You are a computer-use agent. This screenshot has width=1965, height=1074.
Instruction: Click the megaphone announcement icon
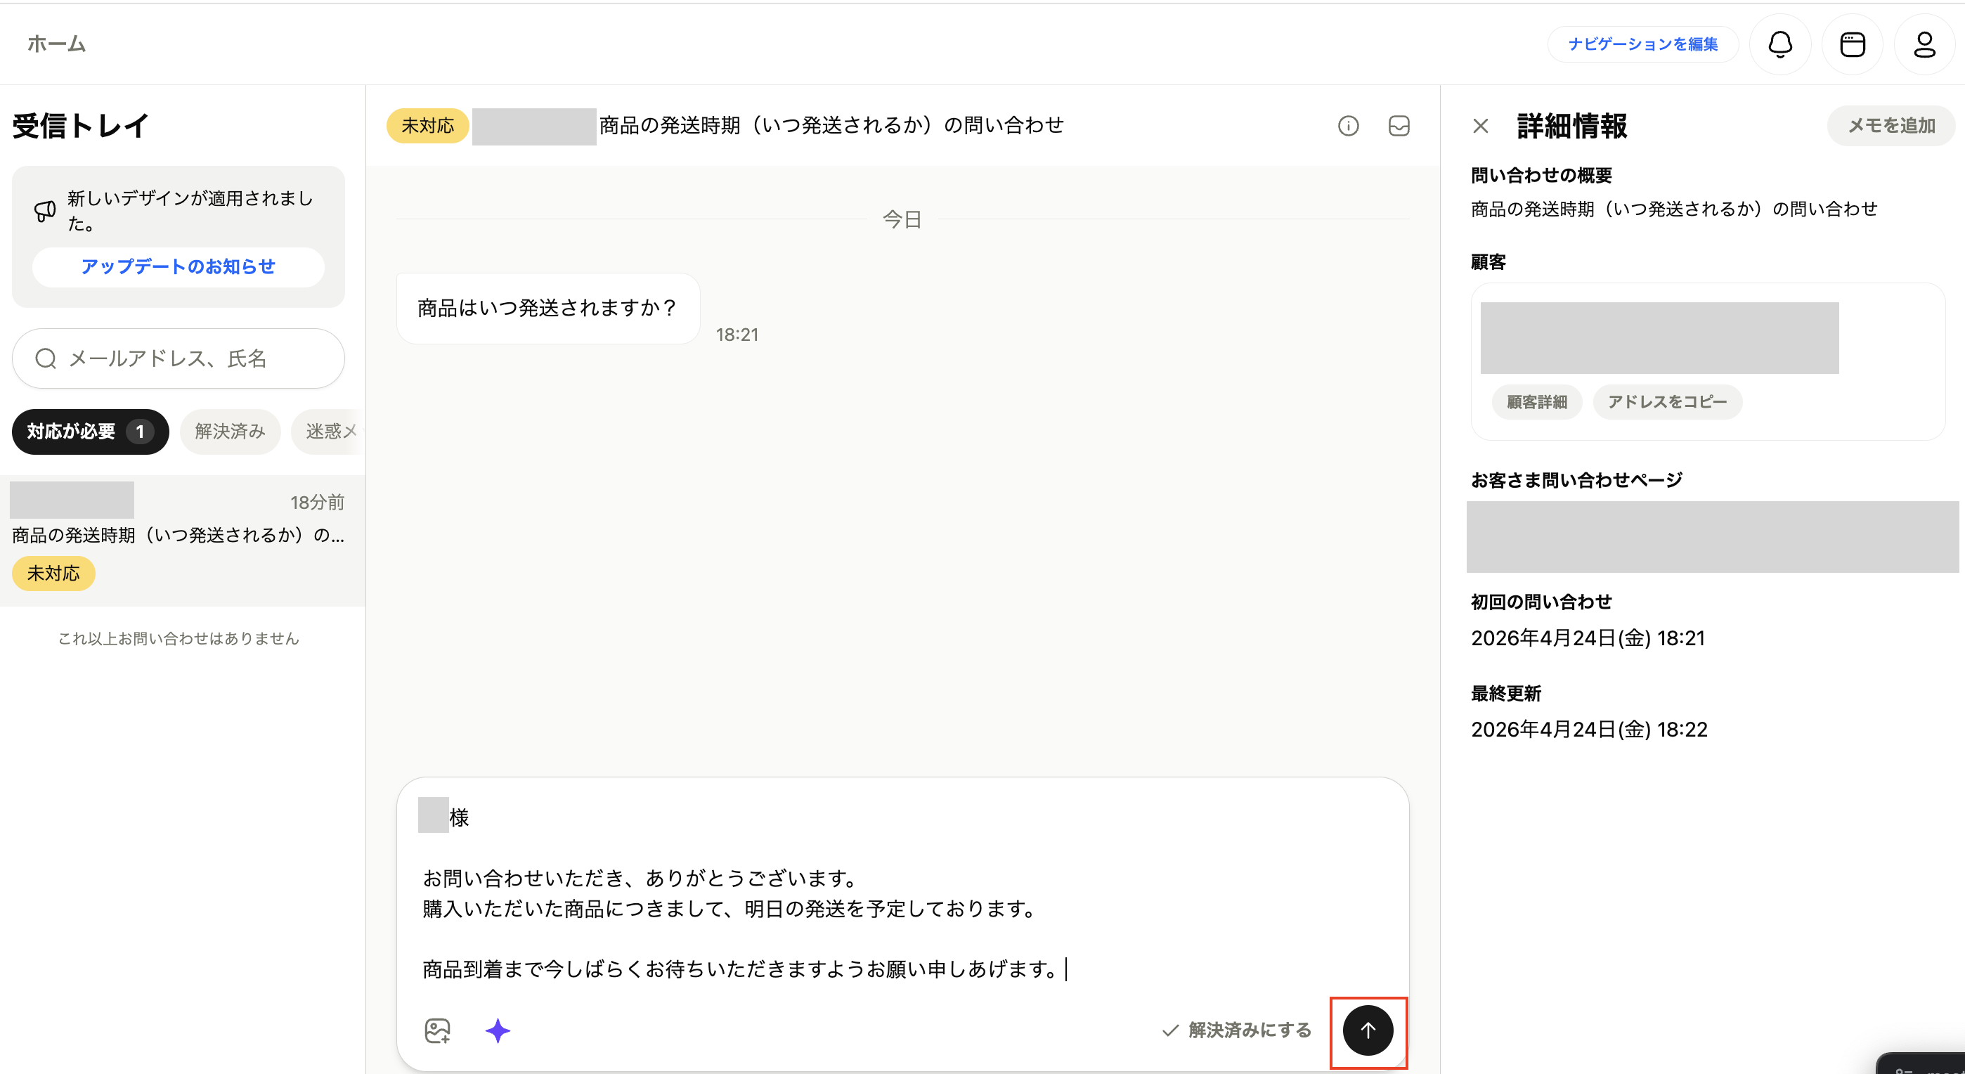45,211
